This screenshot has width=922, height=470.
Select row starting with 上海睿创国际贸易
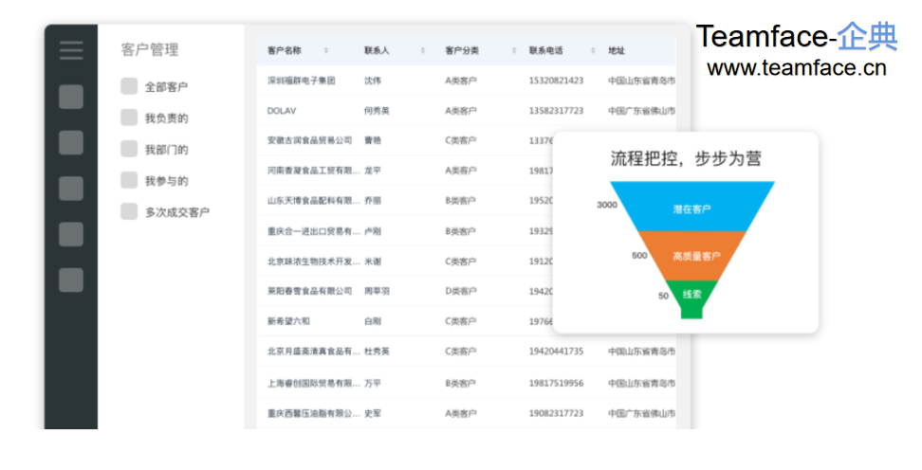(x=466, y=383)
